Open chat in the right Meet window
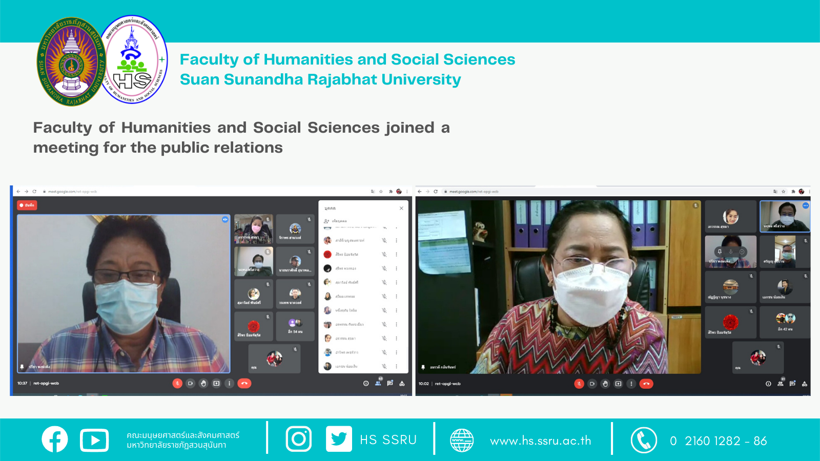Viewport: 820px width, 461px height. pos(792,384)
